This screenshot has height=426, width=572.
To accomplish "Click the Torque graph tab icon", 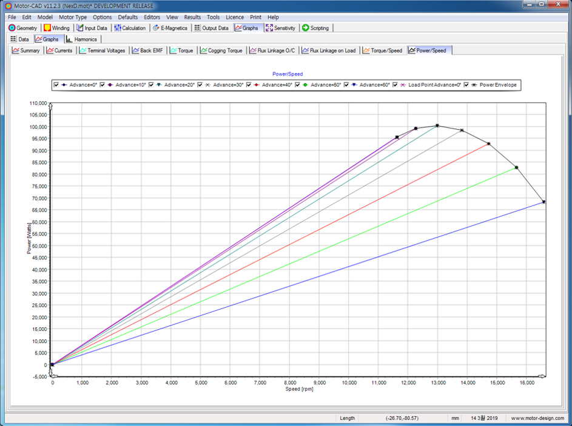I will tap(173, 50).
